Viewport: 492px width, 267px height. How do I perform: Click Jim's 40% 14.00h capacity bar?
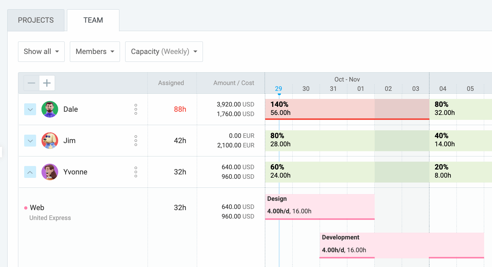[461, 141]
